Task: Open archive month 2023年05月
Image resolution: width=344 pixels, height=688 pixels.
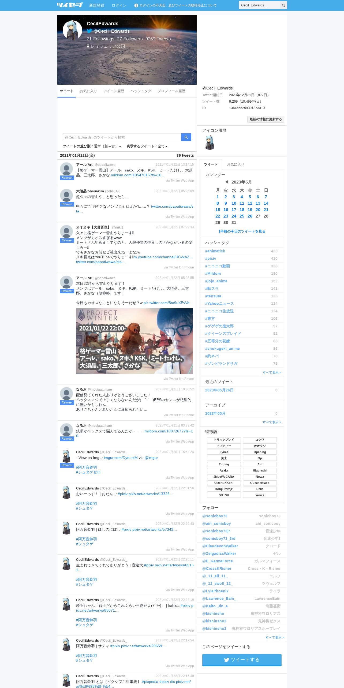Action: 215,413
